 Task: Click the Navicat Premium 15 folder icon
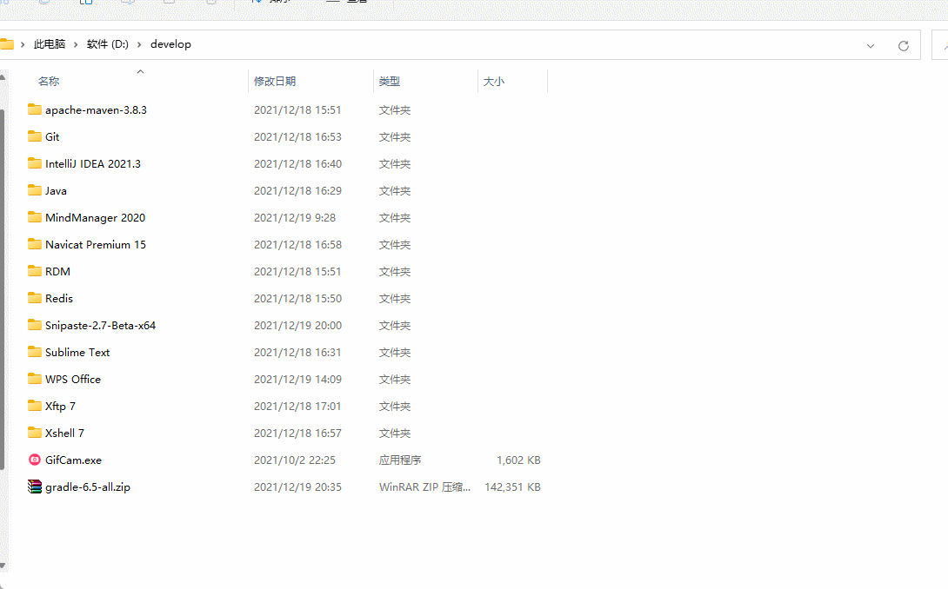[35, 244]
